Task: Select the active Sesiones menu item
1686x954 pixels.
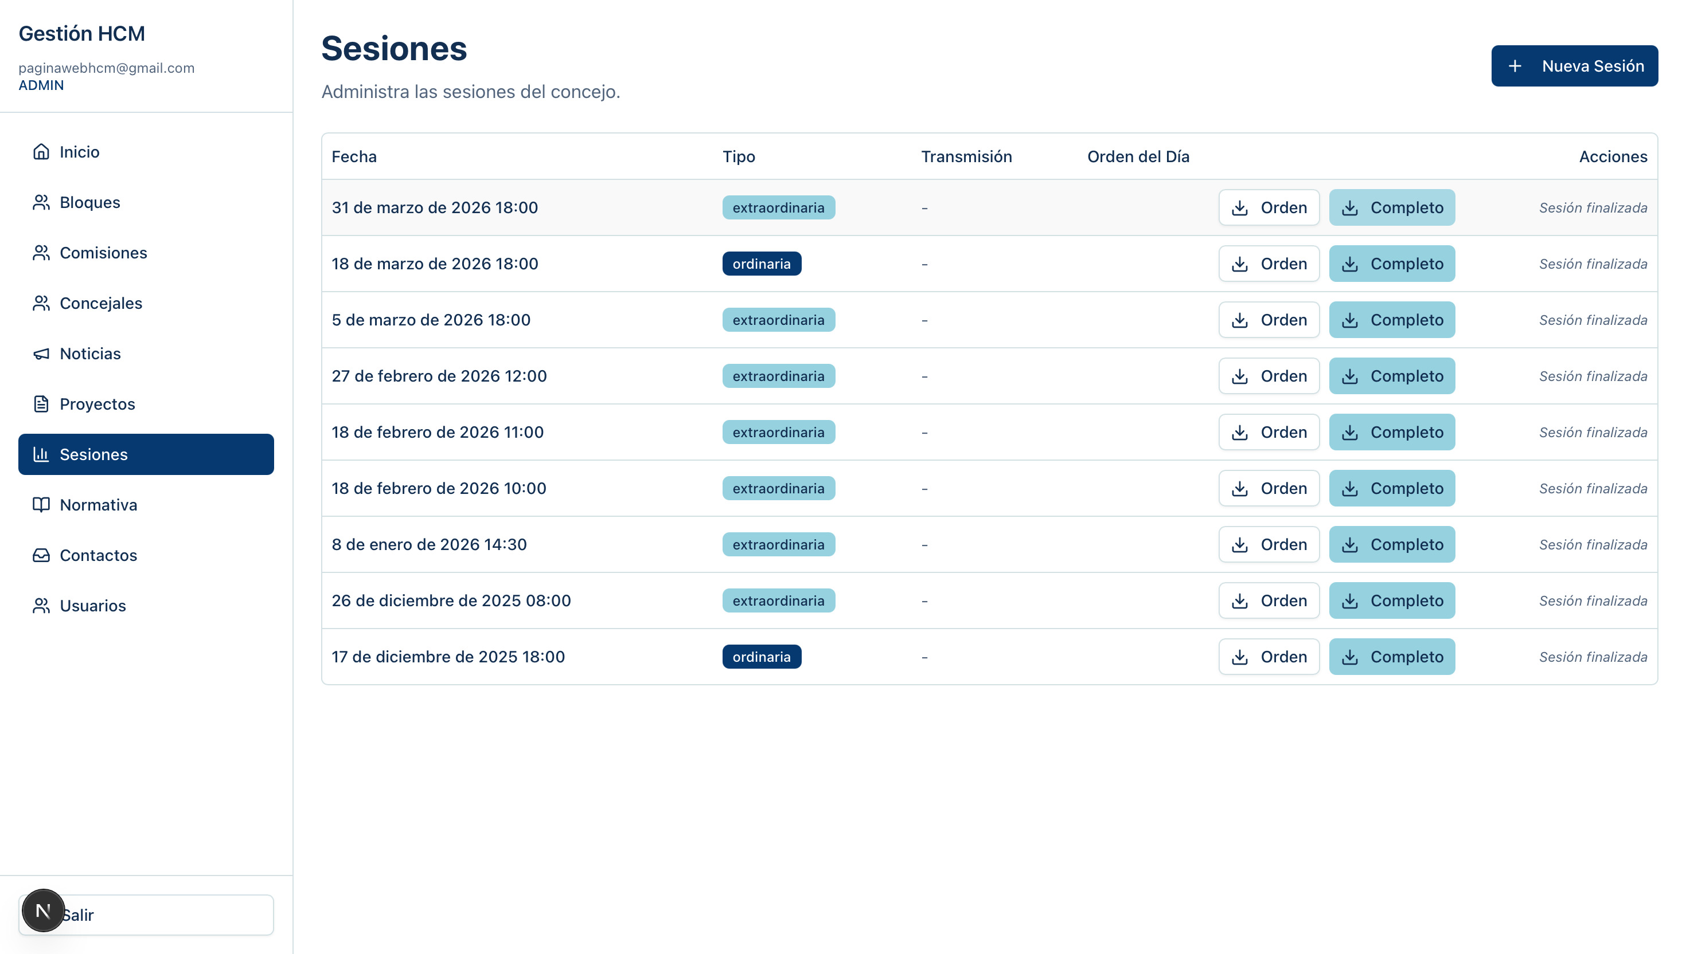Action: [146, 455]
